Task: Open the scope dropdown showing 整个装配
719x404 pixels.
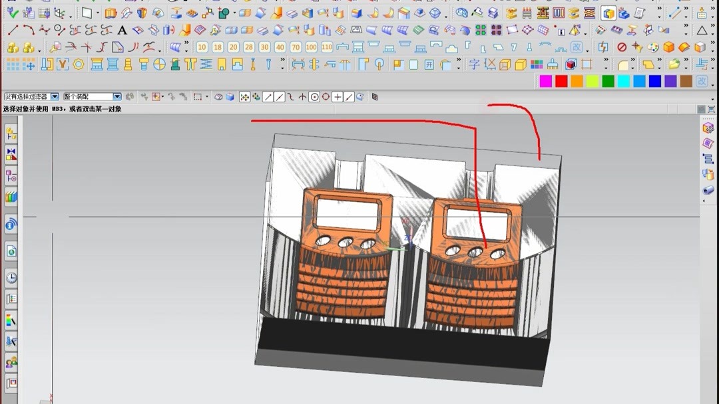Action: tap(118, 96)
